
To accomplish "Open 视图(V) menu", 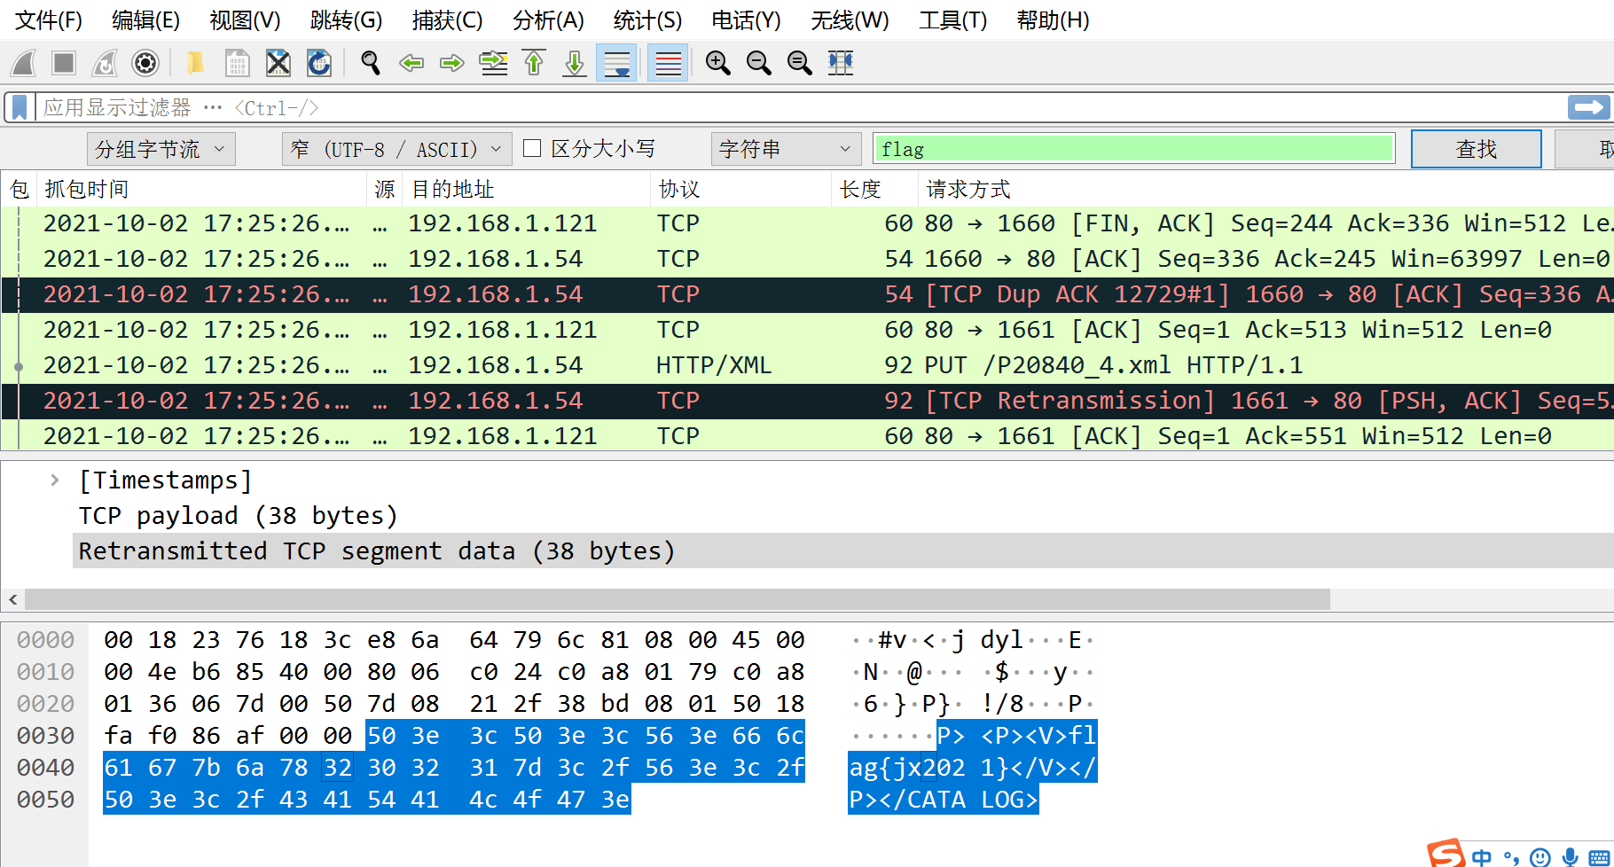I will pos(245,20).
